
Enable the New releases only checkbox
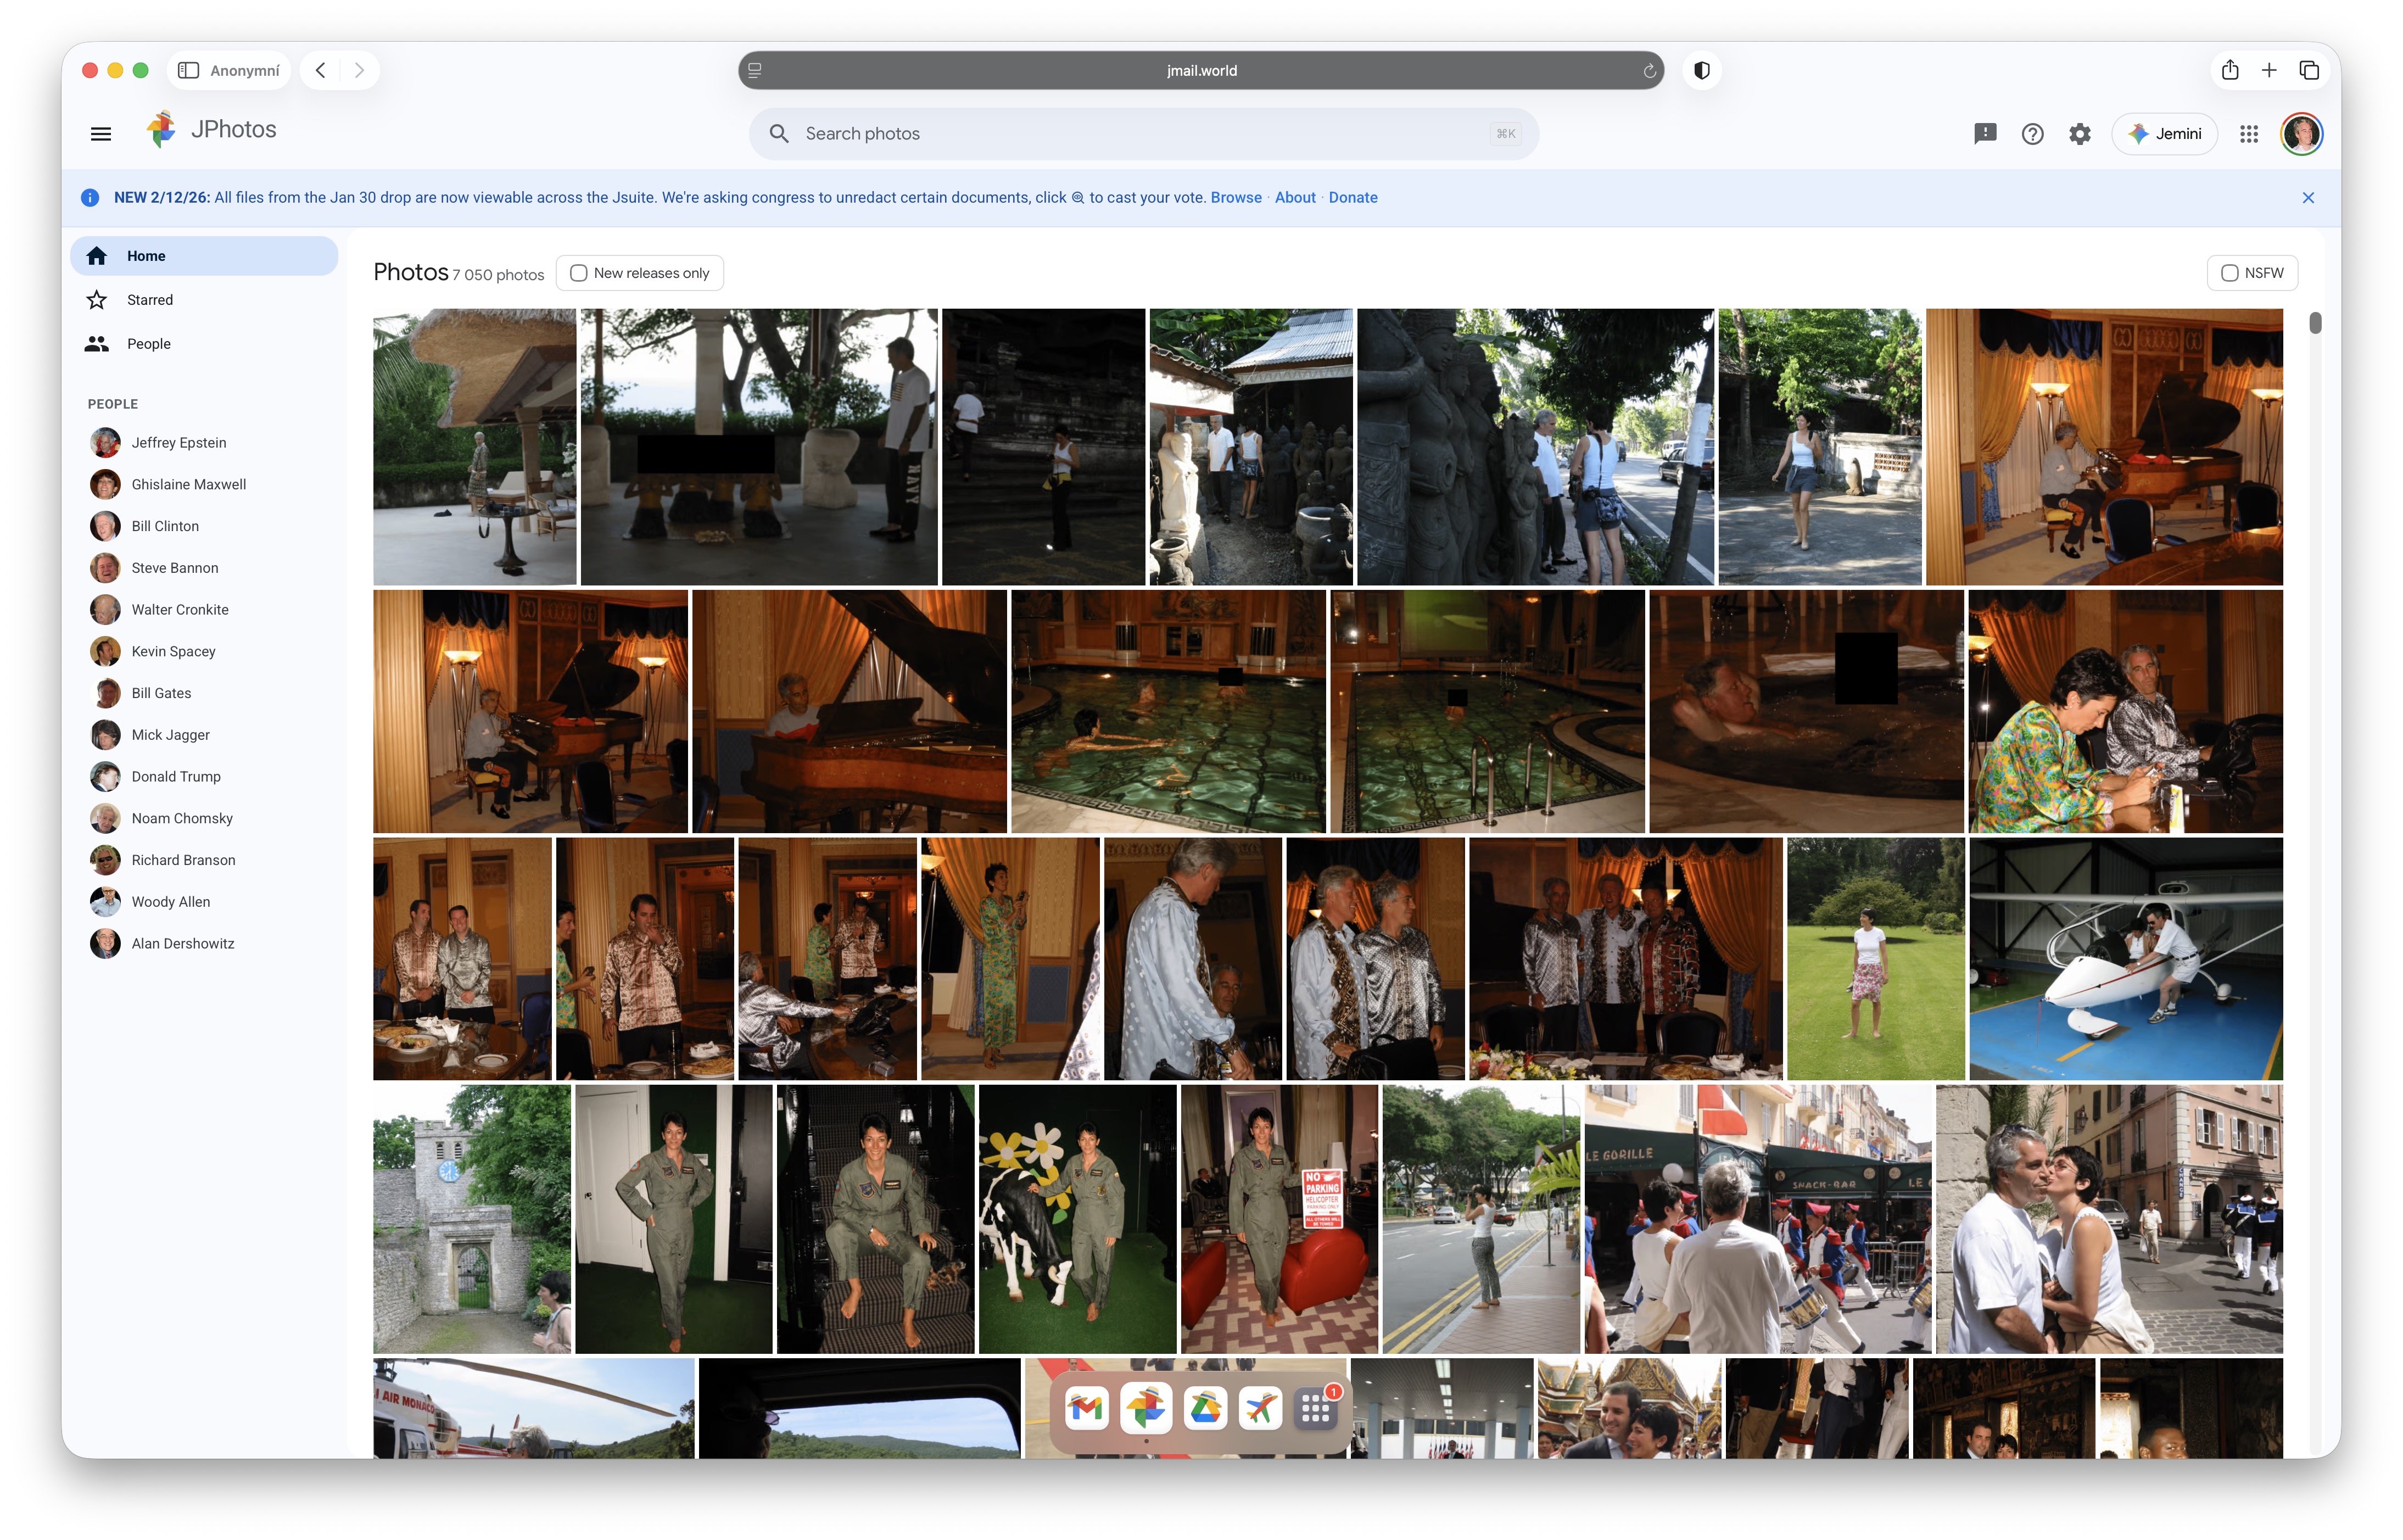[x=579, y=273]
